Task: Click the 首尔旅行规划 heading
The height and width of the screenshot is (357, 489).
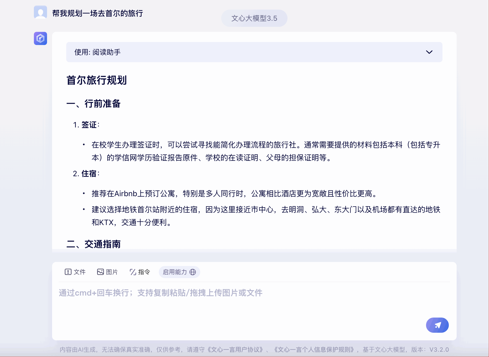Action: pos(97,80)
